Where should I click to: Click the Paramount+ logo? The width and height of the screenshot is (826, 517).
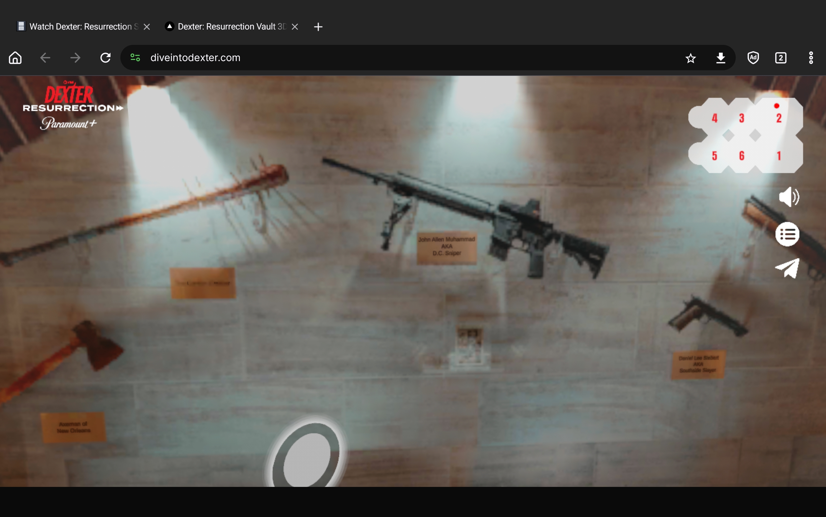coord(68,123)
